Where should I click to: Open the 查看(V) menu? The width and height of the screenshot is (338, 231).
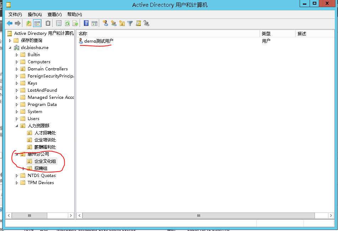[54, 15]
